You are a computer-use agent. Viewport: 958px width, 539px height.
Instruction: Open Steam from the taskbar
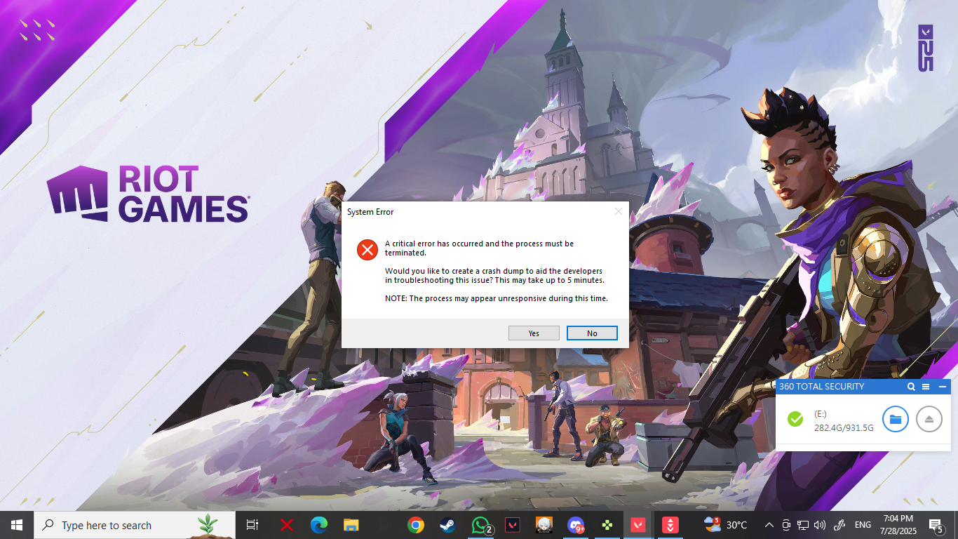click(x=447, y=525)
